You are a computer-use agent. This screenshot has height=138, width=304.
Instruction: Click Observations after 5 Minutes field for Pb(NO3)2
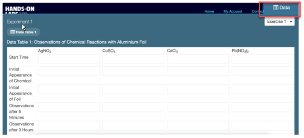[x=262, y=107]
